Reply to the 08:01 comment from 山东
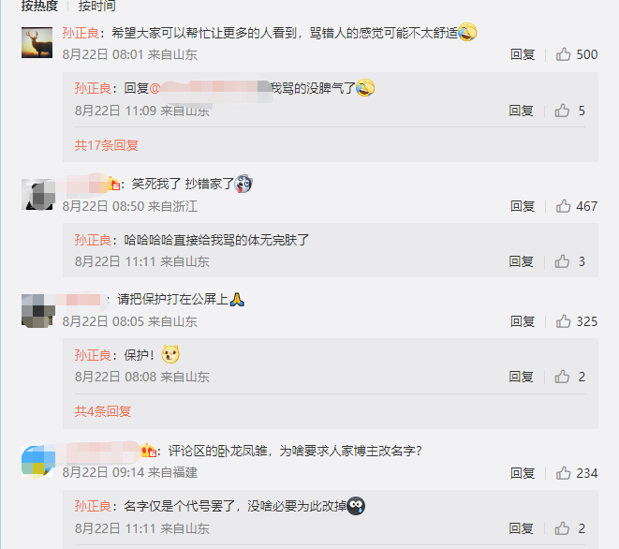The width and height of the screenshot is (619, 549). point(523,54)
